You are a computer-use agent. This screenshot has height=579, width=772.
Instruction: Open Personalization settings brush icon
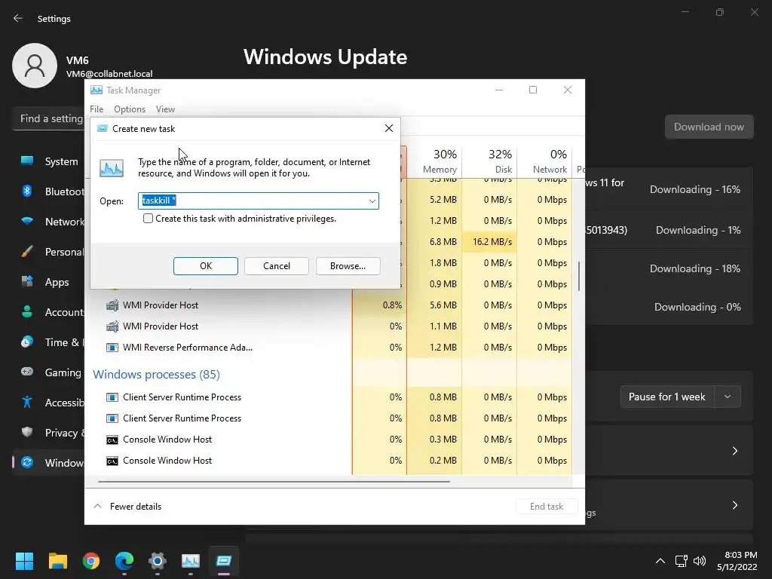click(x=27, y=252)
